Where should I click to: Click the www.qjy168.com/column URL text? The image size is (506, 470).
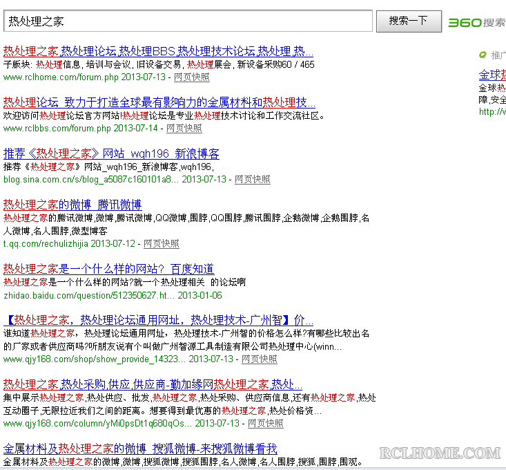[x=97, y=424]
